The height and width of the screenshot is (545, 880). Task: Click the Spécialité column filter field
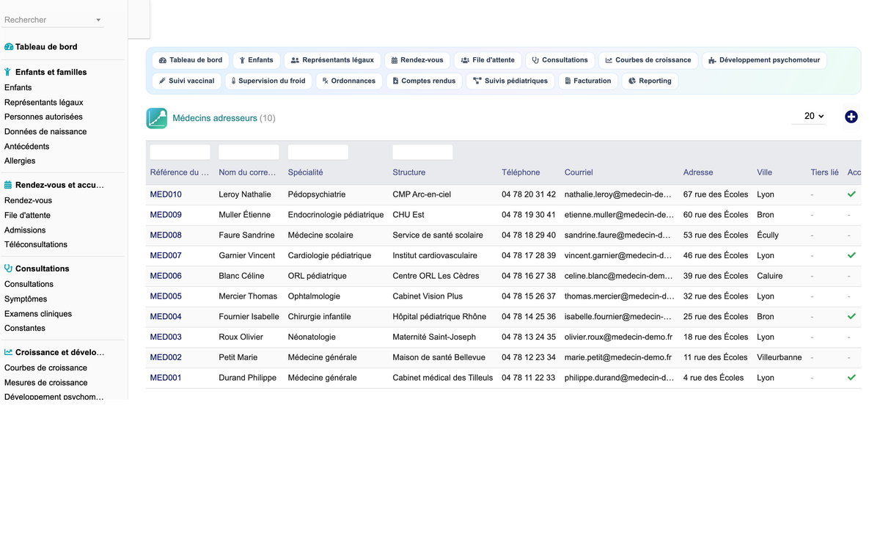coord(318,152)
